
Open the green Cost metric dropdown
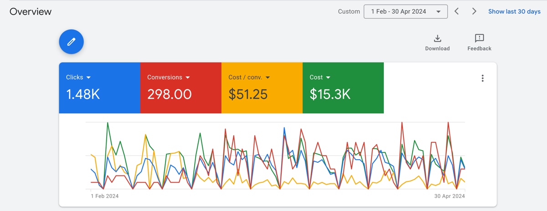coord(320,77)
